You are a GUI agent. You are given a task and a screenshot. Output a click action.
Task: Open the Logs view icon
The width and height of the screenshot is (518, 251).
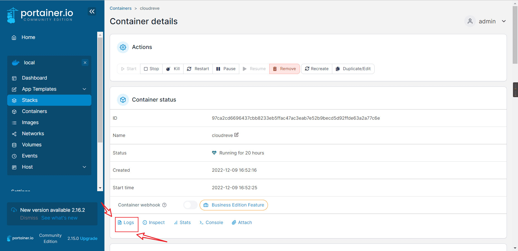(x=119, y=223)
